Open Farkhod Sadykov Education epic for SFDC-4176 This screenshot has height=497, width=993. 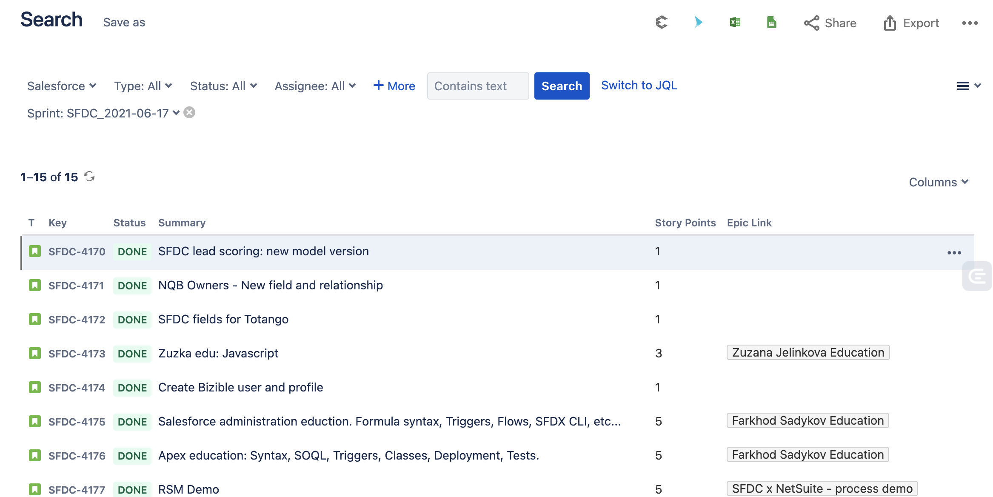point(808,454)
